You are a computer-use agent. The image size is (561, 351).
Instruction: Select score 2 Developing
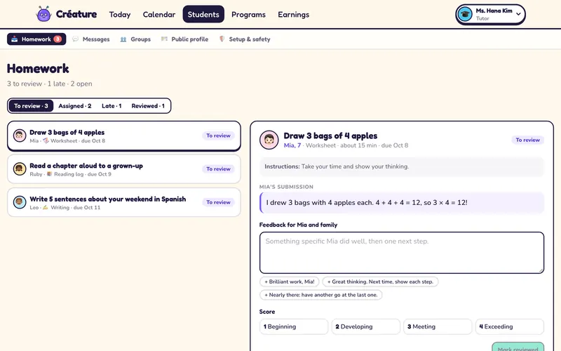[365, 326]
